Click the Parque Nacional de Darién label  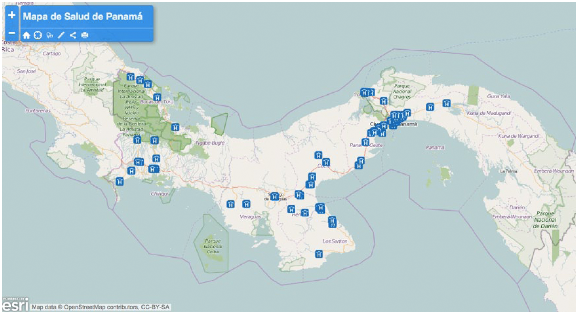tap(545, 220)
